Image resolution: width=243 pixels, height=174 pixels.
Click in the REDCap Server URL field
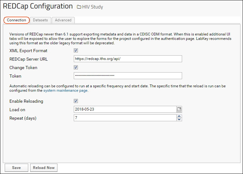click(127, 59)
